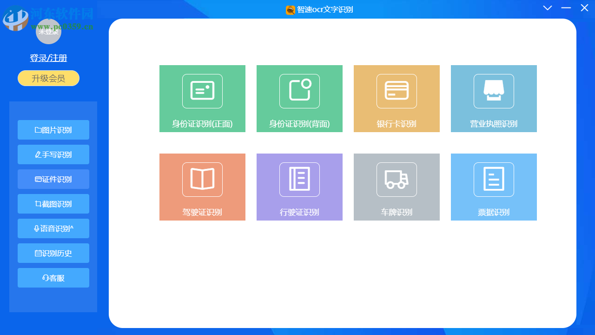
Task: Select bank card recognition (银行卡识别)
Action: (397, 99)
